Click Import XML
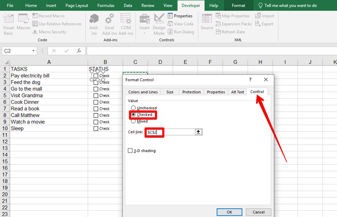This screenshot has width=337, height=217. tap(265, 16)
